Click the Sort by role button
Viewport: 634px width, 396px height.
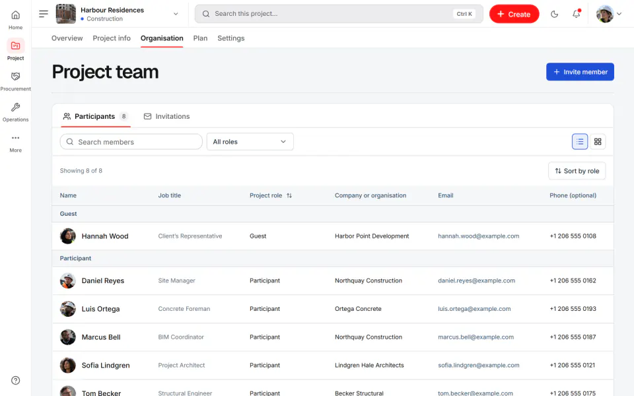tap(577, 171)
